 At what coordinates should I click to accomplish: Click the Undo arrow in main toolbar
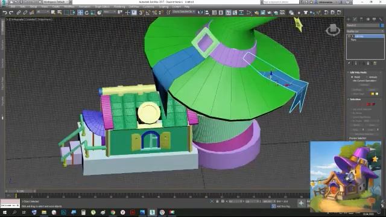click(5, 13)
